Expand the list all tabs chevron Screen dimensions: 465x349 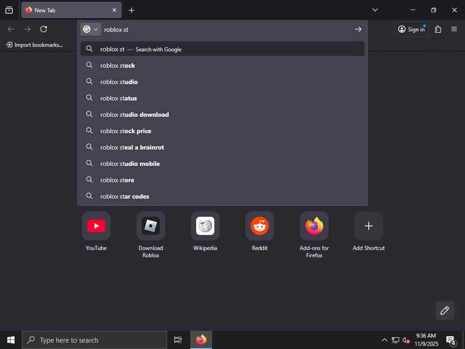point(375,10)
